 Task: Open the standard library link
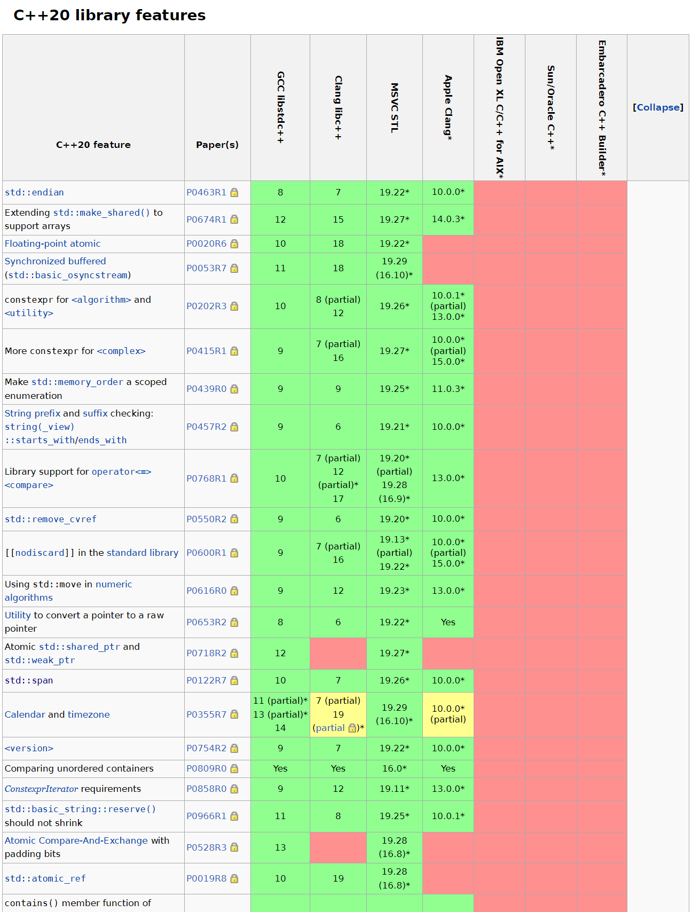click(x=143, y=553)
